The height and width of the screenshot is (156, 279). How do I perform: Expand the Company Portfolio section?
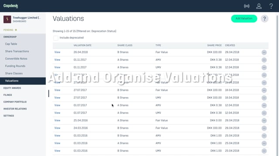[x=15, y=102]
